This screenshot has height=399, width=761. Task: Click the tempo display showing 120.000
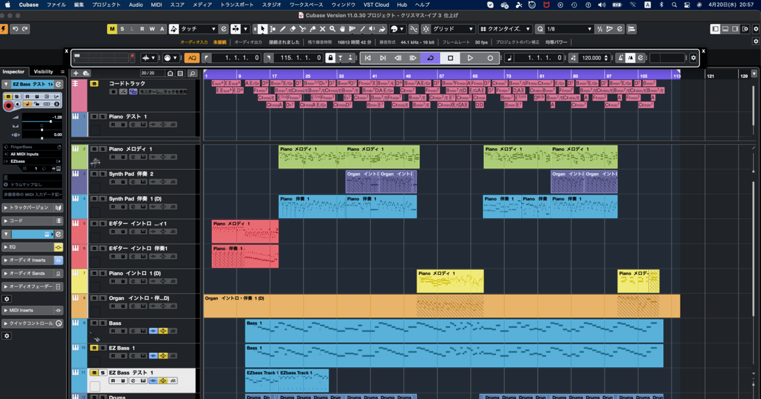(592, 58)
